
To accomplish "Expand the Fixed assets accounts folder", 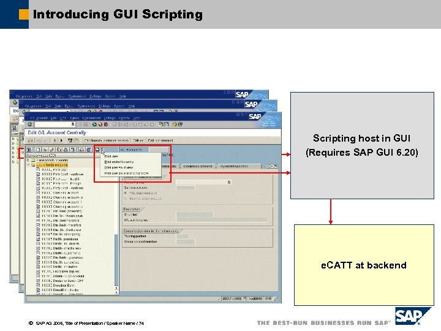I will pyautogui.click(x=28, y=160).
